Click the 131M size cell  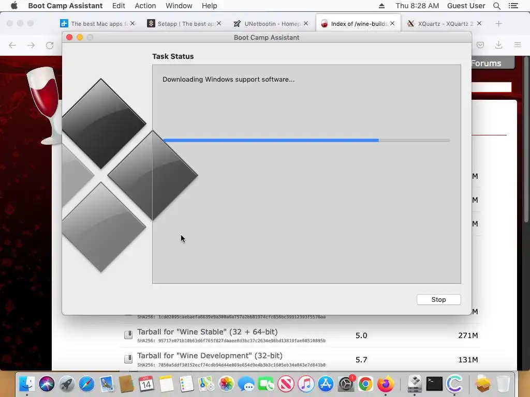pyautogui.click(x=468, y=360)
